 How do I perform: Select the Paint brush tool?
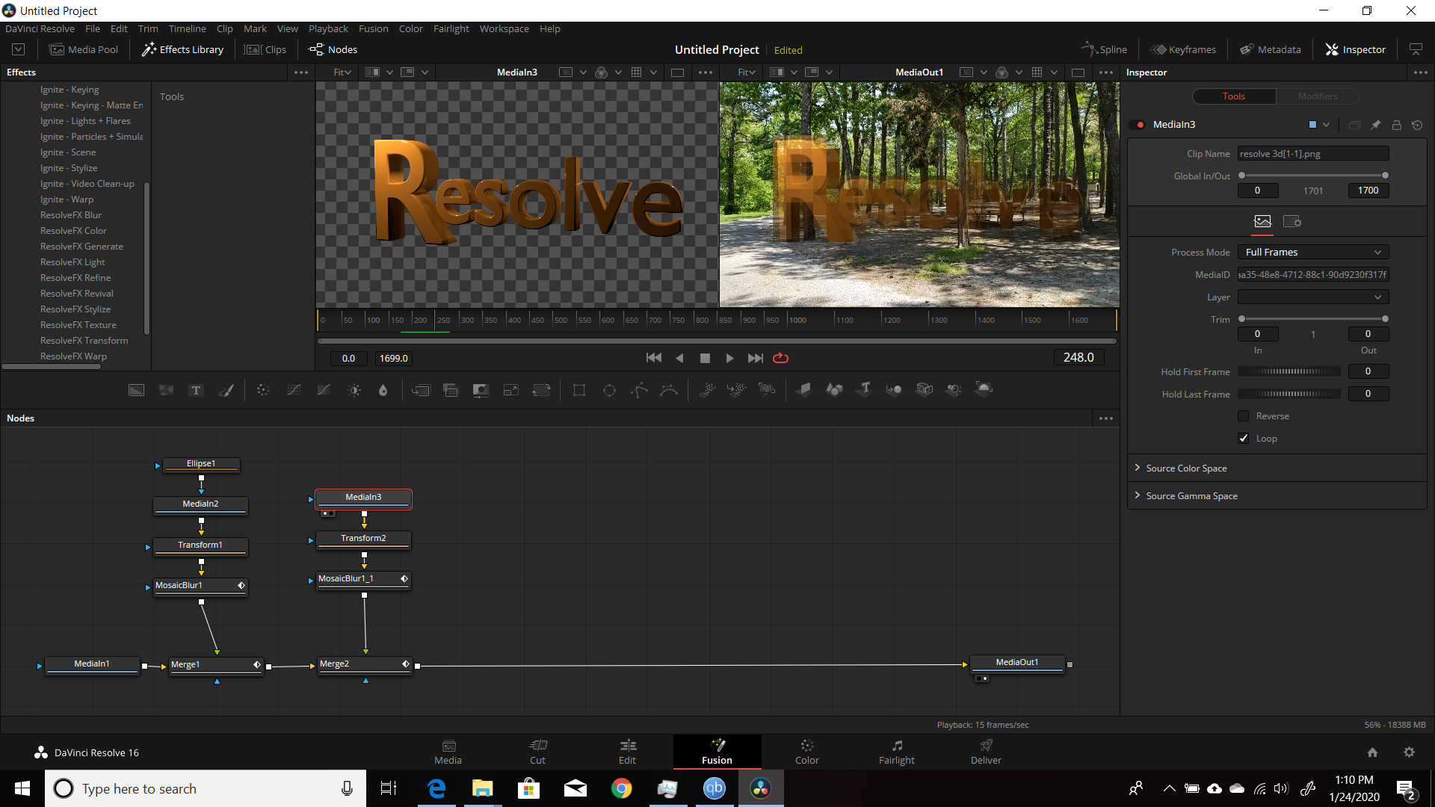226,390
